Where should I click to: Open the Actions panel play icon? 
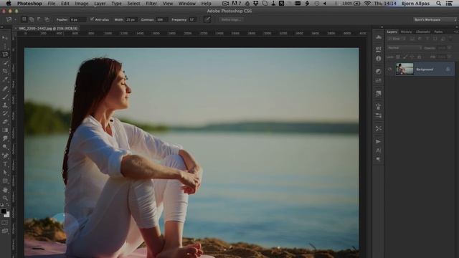coord(378,142)
